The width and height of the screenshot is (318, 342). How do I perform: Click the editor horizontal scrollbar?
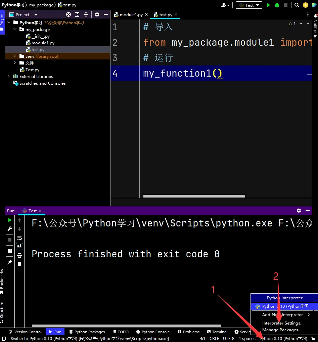click(194, 196)
